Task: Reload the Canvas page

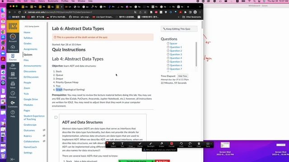Action: tap(19, 12)
